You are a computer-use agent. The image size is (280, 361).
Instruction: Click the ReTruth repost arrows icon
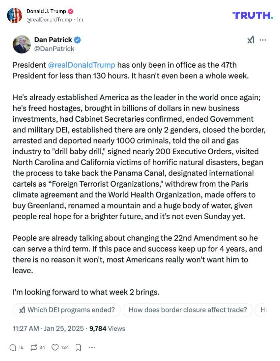[34, 347]
